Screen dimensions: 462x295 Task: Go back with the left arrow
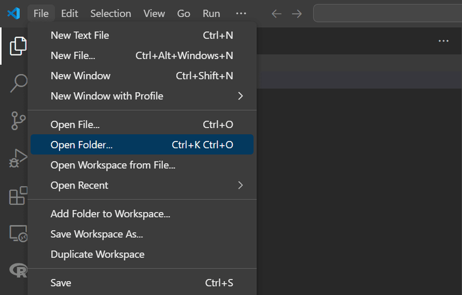[276, 14]
